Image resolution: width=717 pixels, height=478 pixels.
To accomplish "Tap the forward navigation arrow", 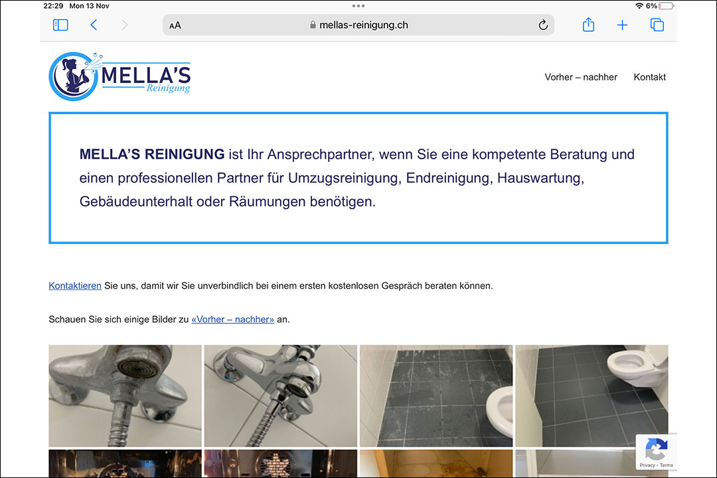I will 124,25.
